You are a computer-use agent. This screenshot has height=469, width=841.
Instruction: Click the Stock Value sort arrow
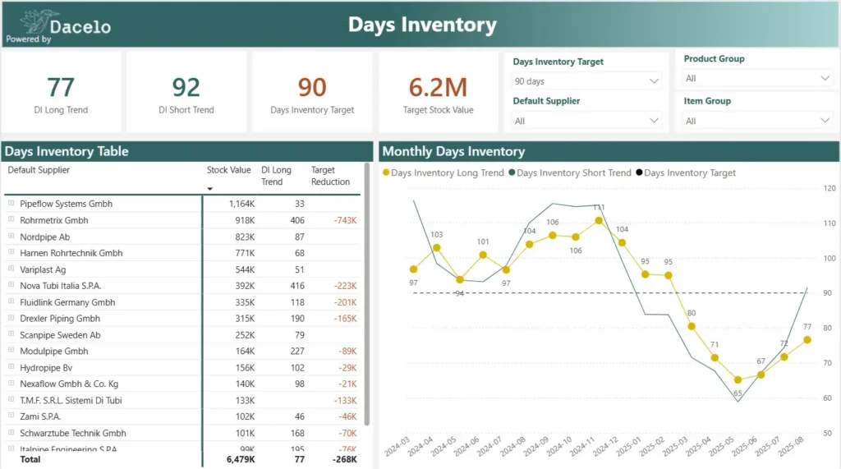209,189
